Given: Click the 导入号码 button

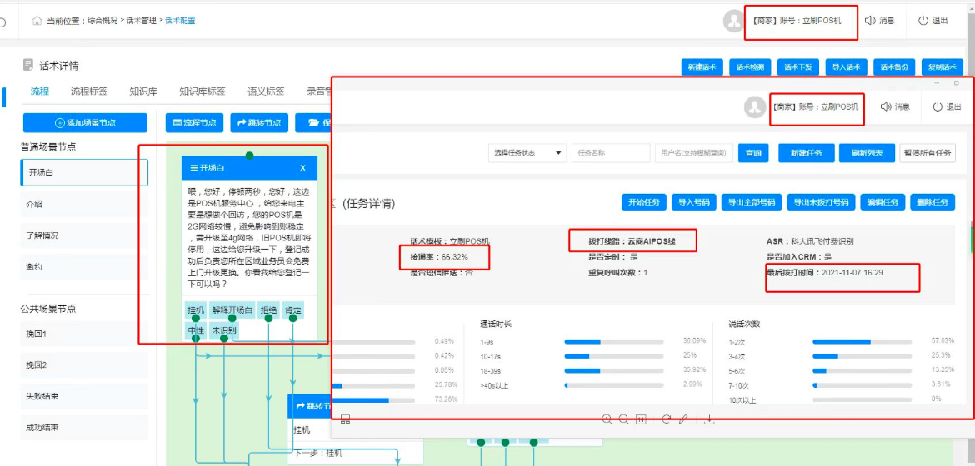Looking at the screenshot, I should click(x=694, y=202).
